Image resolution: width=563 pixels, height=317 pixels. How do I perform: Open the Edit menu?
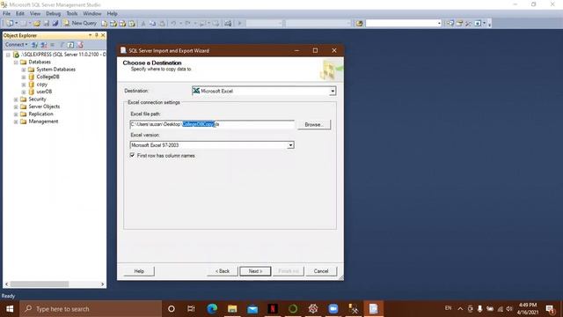click(19, 13)
